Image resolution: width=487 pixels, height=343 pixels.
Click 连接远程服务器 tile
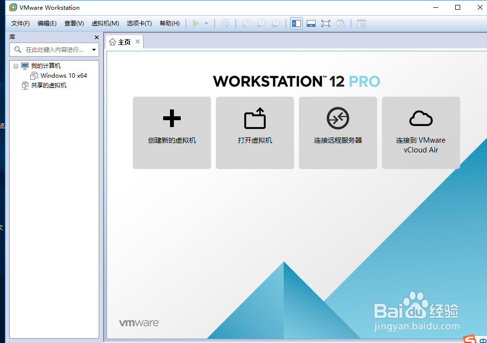[338, 133]
